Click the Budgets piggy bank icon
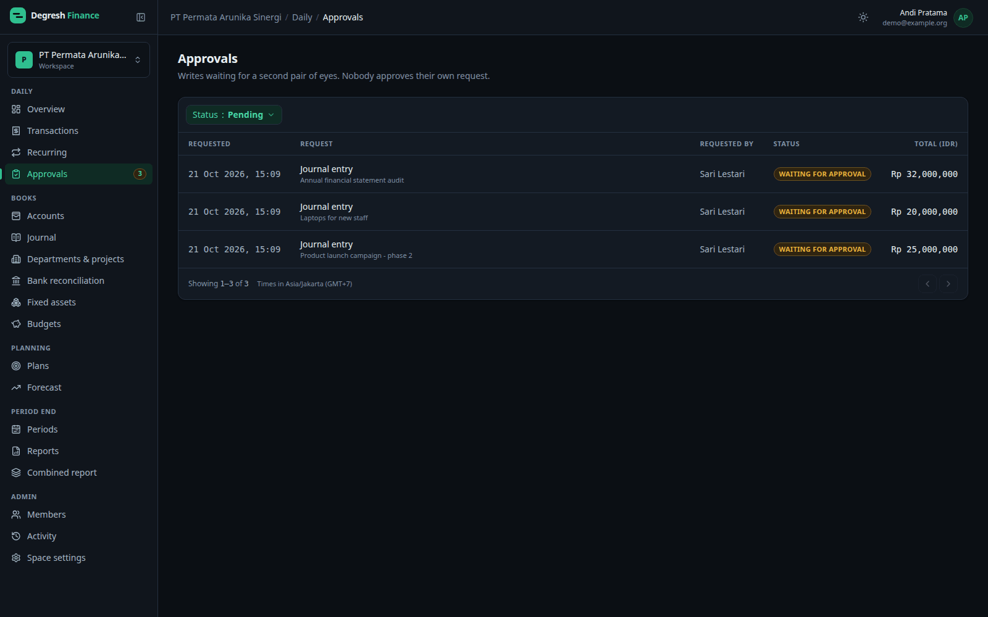The width and height of the screenshot is (988, 617). click(x=16, y=324)
